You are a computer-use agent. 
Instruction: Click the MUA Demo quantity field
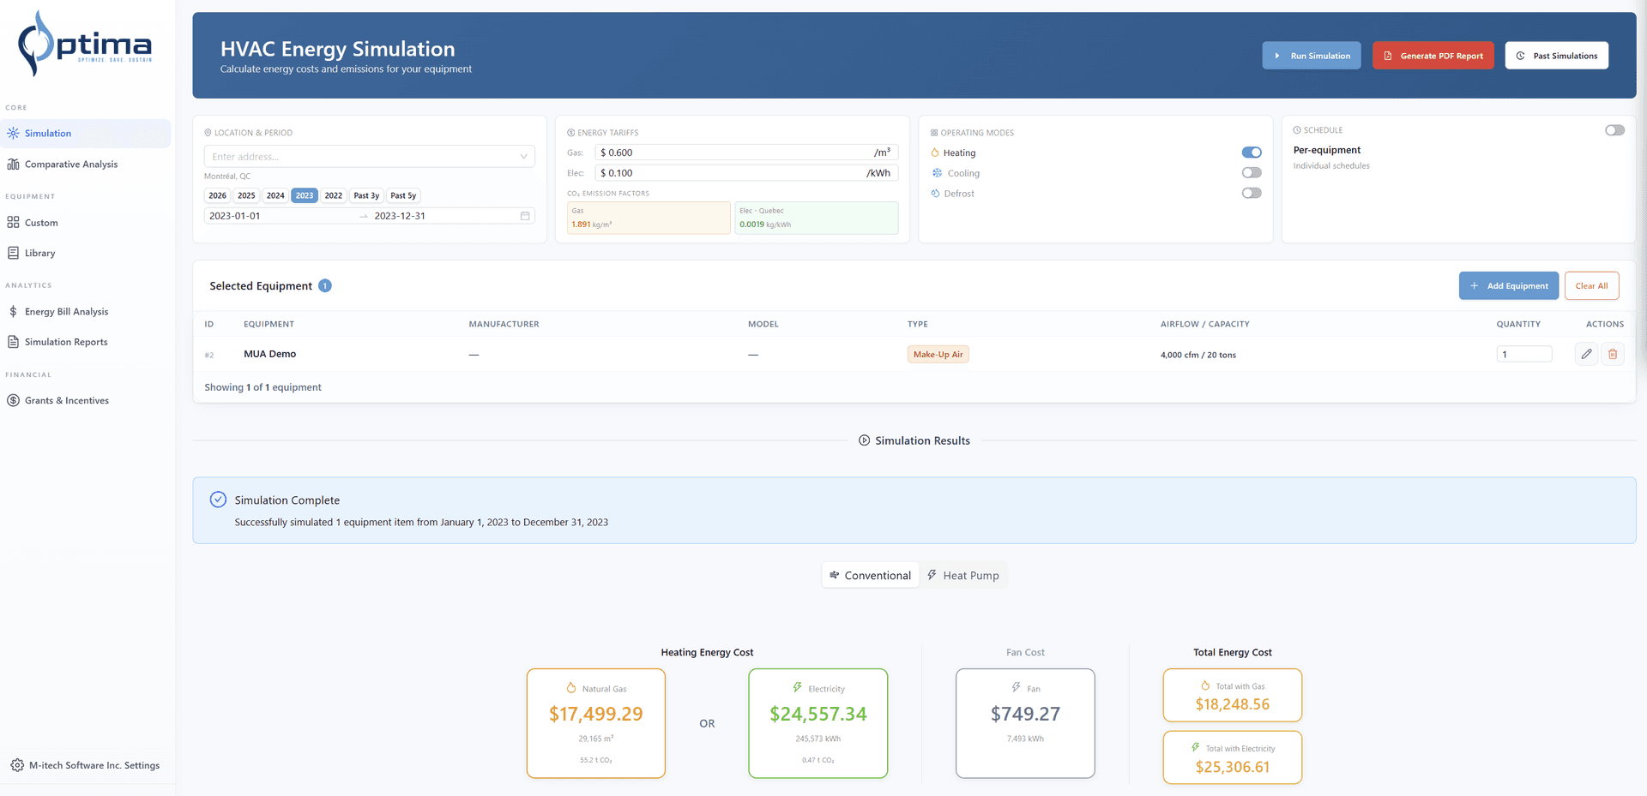pyautogui.click(x=1523, y=354)
